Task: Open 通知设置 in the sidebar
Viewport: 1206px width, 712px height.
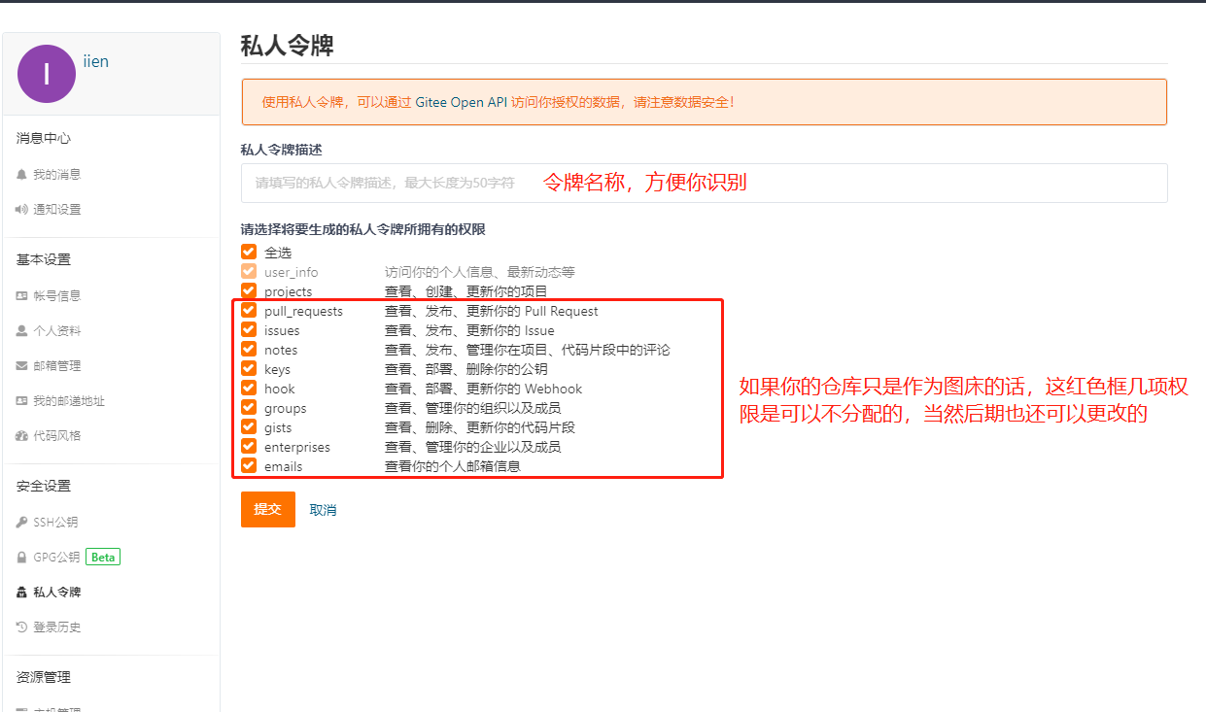Action: click(56, 210)
